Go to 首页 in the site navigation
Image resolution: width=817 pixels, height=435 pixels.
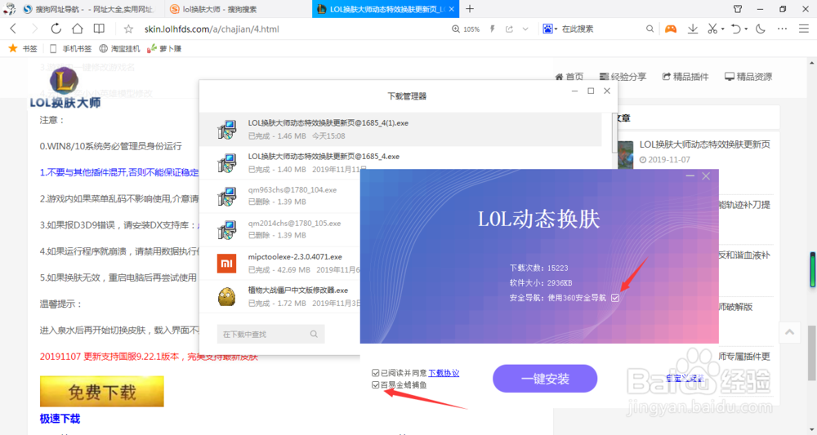point(569,77)
